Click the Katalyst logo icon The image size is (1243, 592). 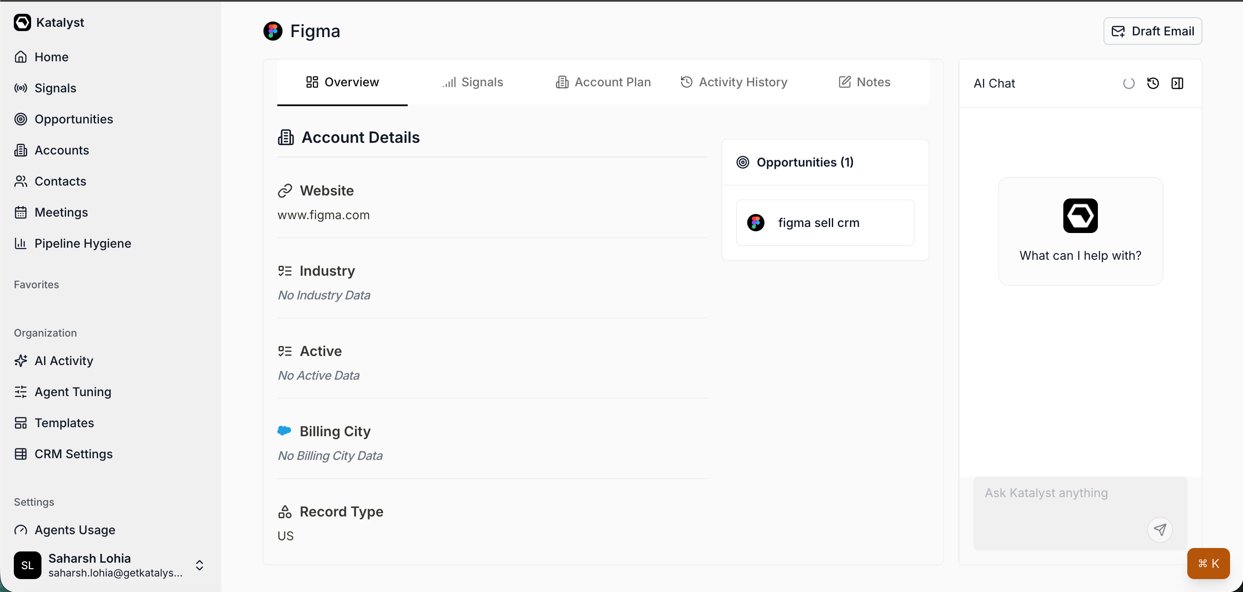click(x=22, y=22)
